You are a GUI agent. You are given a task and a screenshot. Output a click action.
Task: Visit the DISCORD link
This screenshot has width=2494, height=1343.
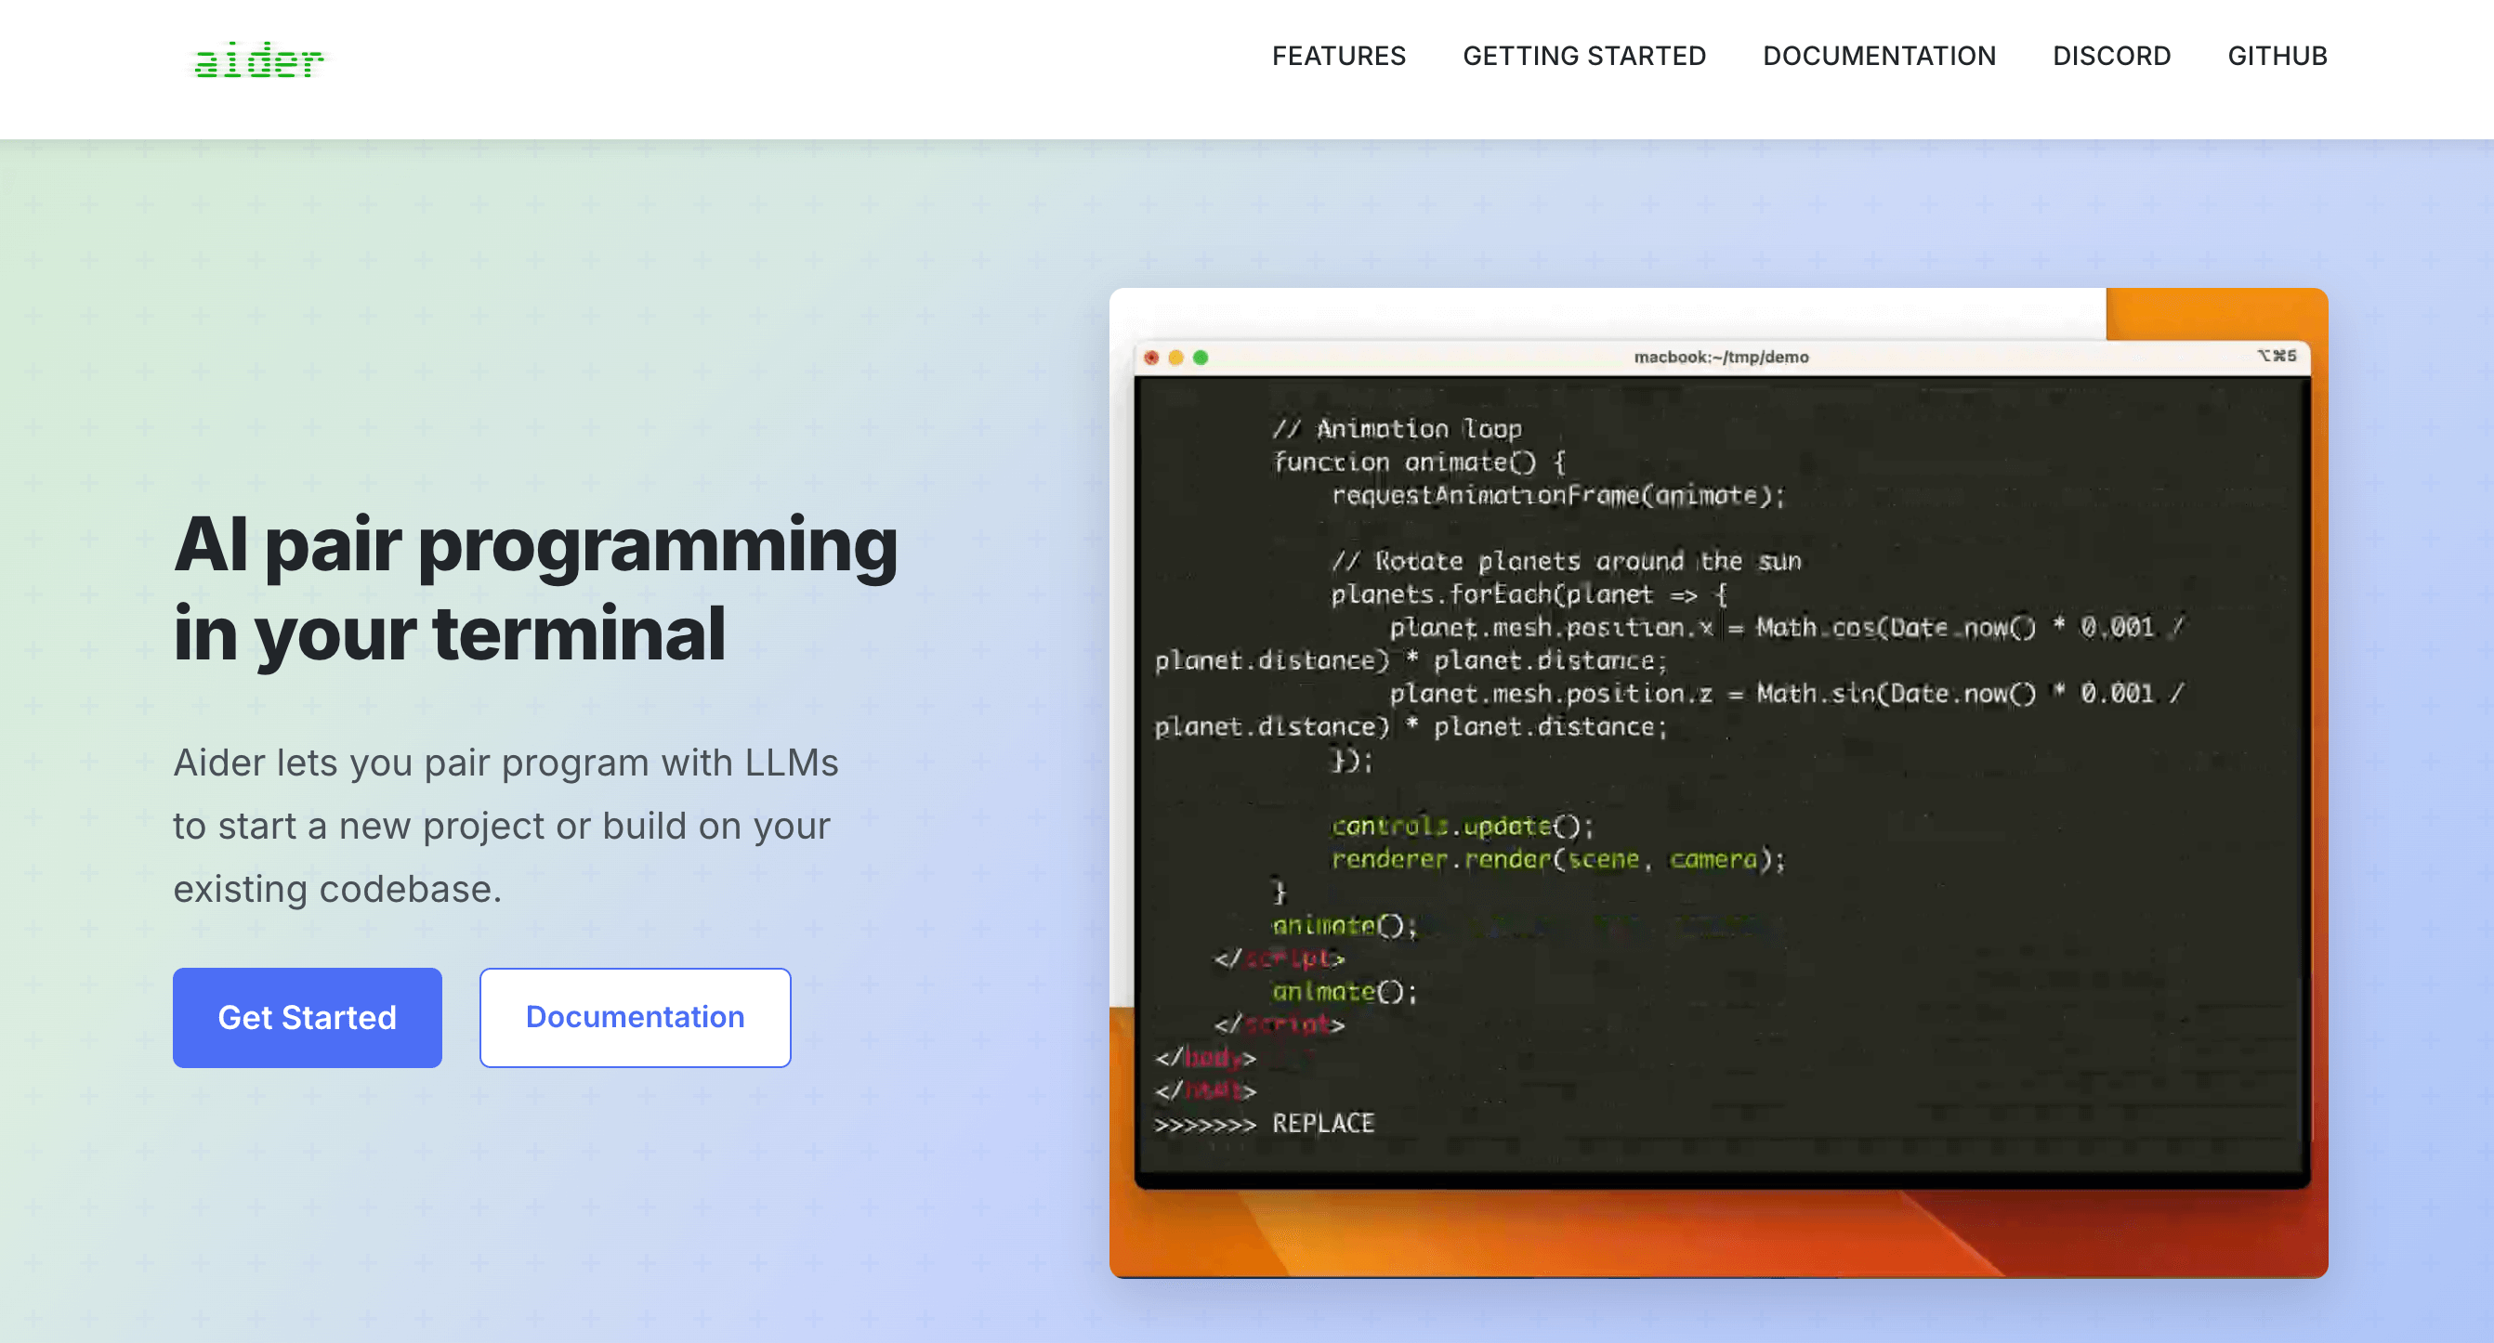(x=2111, y=56)
